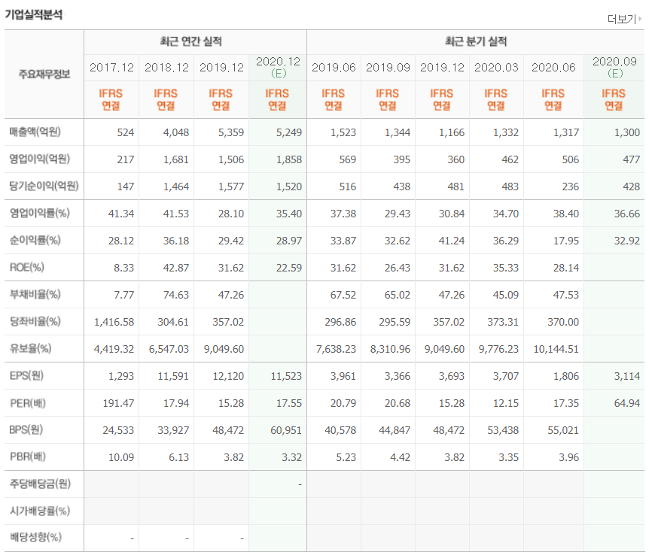Select operating profit value 1,681

[176, 159]
